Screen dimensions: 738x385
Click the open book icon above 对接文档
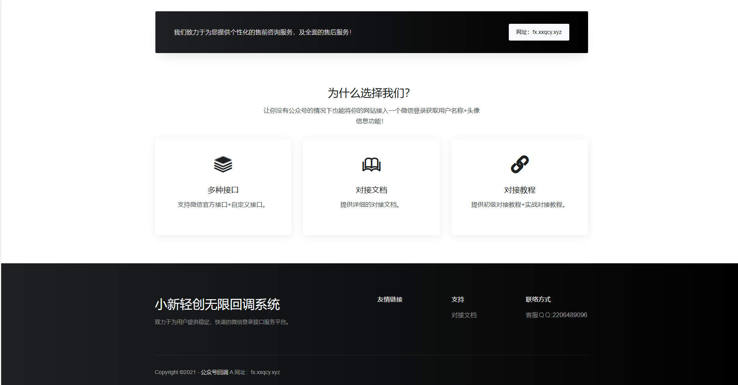coord(371,164)
